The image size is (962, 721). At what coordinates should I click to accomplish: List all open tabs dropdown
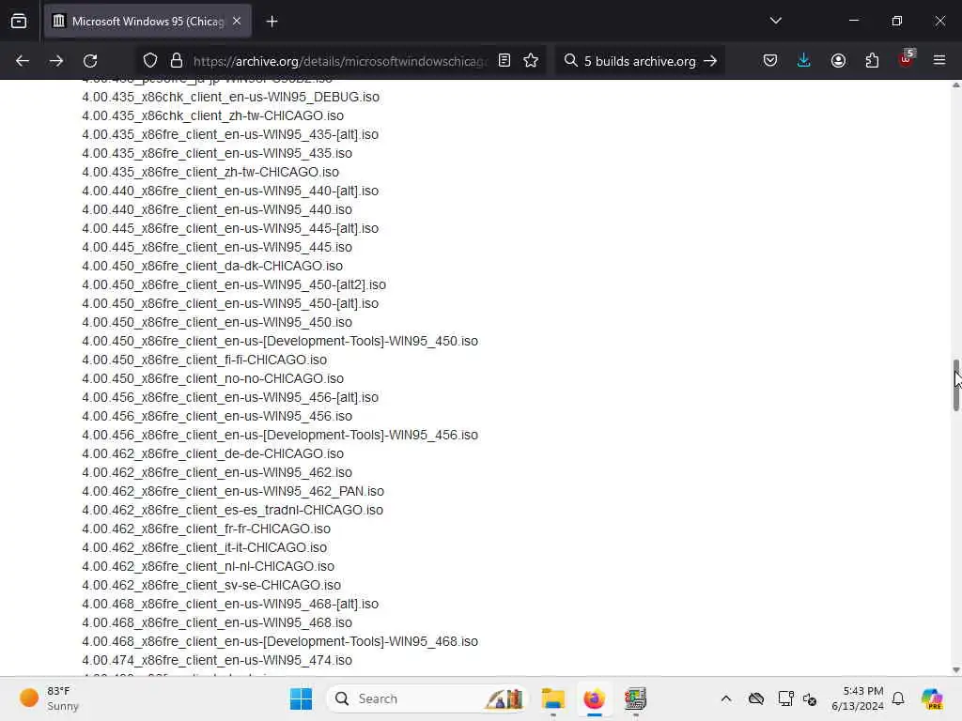coord(776,21)
